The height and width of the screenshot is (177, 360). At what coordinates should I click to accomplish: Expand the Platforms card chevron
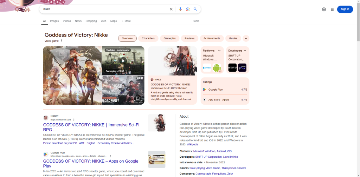click(x=219, y=51)
